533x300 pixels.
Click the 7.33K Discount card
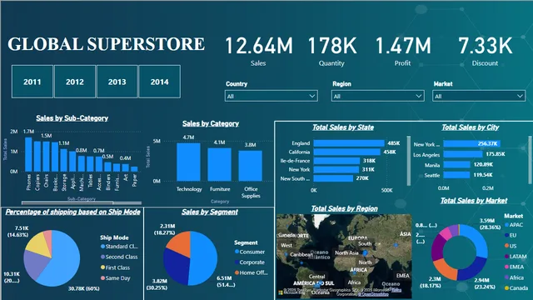click(485, 51)
